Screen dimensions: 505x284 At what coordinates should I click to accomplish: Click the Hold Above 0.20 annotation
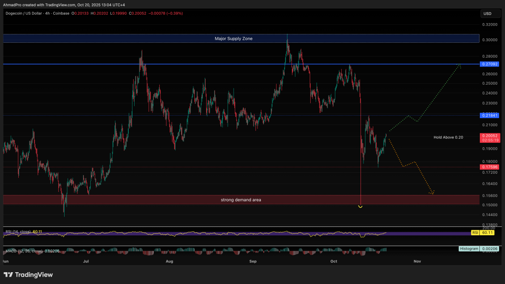click(x=448, y=137)
